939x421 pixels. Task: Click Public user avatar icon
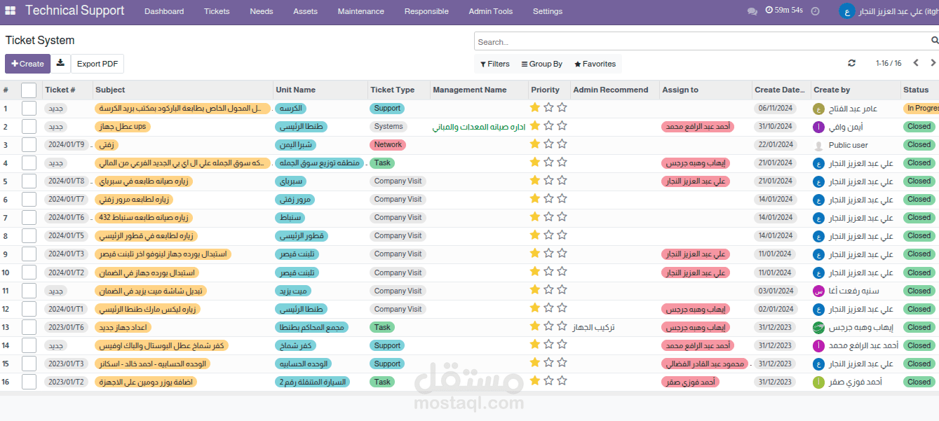(818, 145)
